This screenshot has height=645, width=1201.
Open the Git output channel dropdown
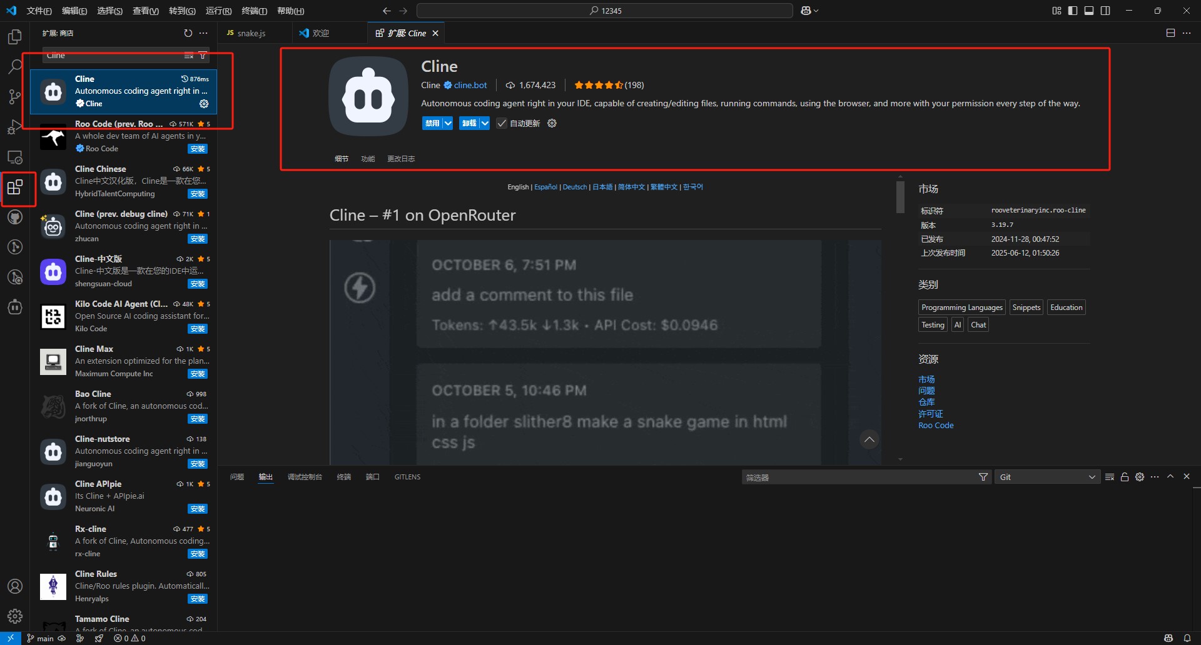pos(1048,477)
